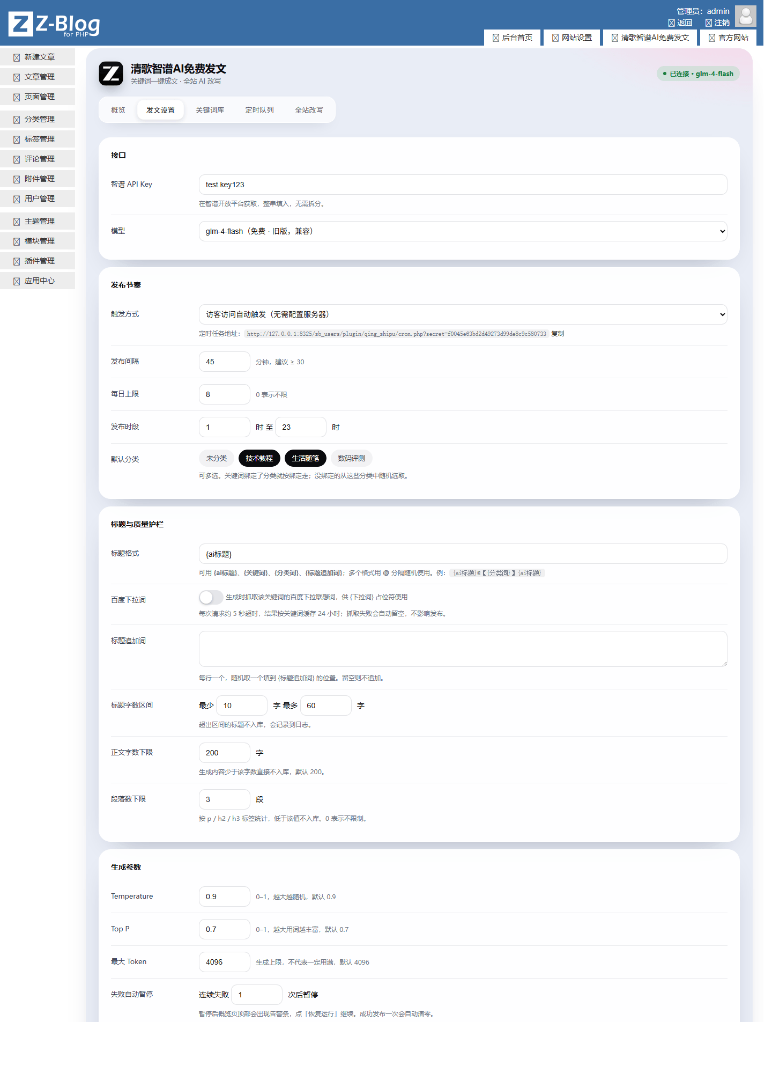The width and height of the screenshot is (772, 1073).
Task: Open the 定时队列 tab
Action: (x=259, y=110)
